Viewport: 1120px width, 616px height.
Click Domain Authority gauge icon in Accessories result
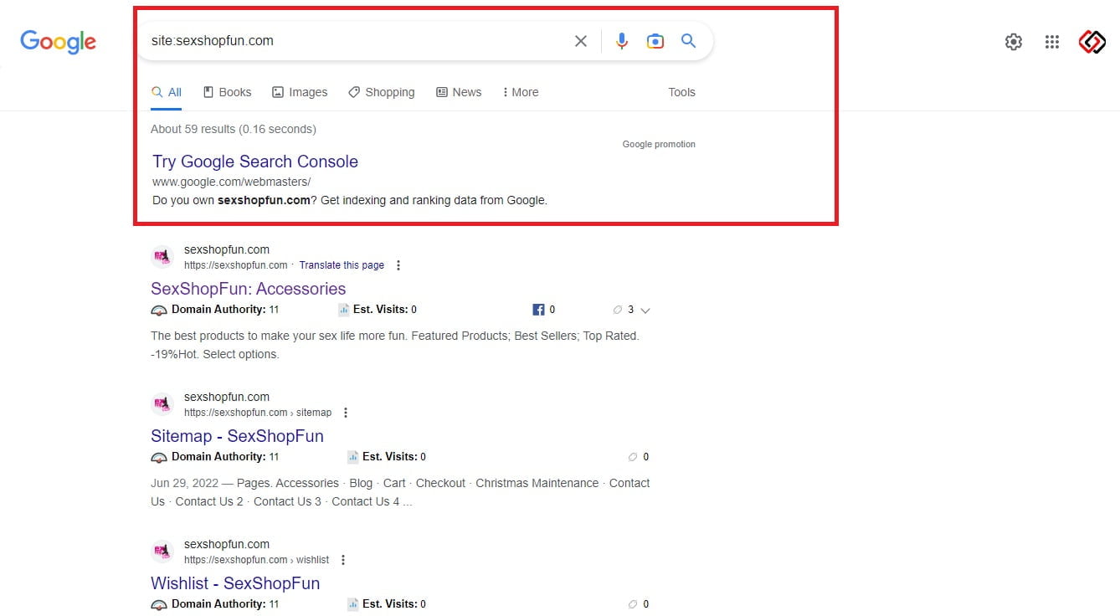click(159, 310)
